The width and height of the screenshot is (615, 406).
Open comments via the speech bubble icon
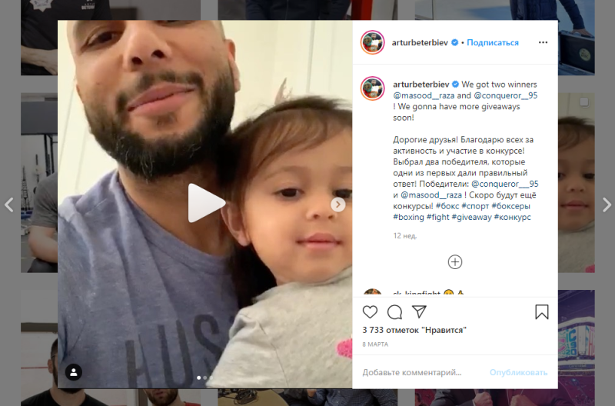click(394, 312)
